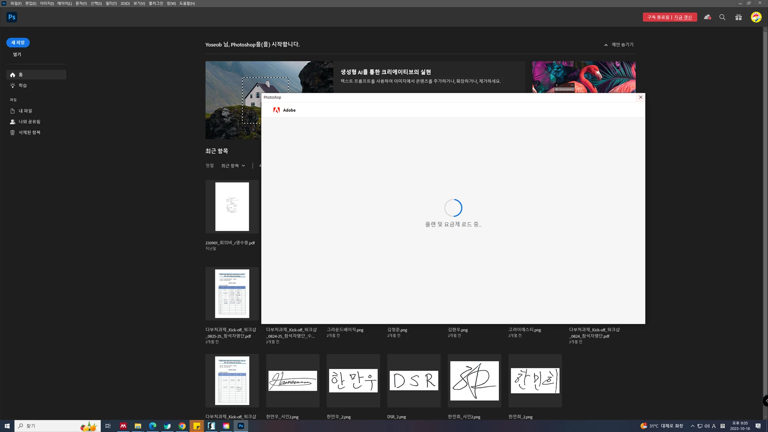
Task: Click the Photoshop Ps home logo
Action: pos(12,17)
